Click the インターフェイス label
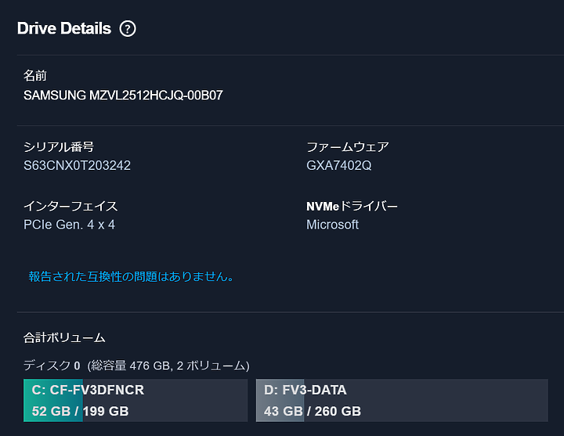The height and width of the screenshot is (436, 564). [70, 206]
